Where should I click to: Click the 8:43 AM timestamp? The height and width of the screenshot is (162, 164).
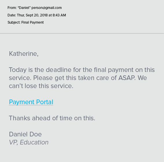(59, 15)
